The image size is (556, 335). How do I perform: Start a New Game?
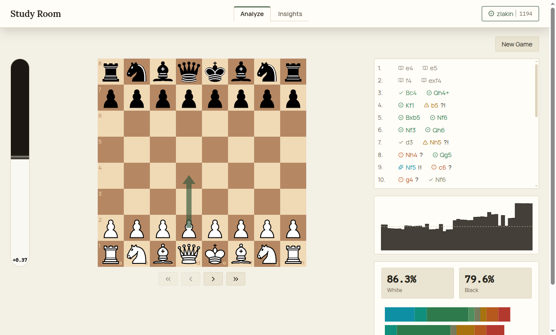click(x=517, y=44)
